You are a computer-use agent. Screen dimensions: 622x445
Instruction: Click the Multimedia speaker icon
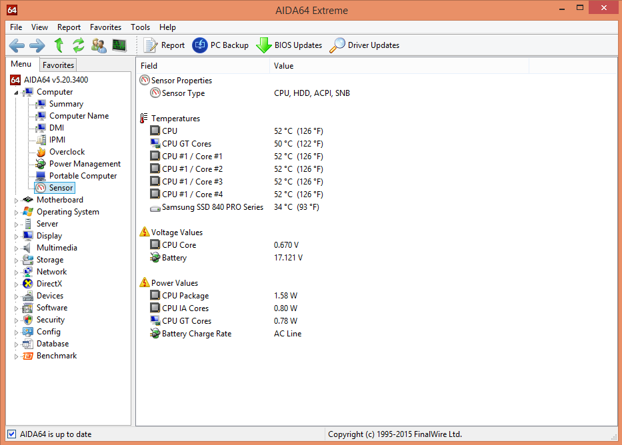tap(27, 248)
